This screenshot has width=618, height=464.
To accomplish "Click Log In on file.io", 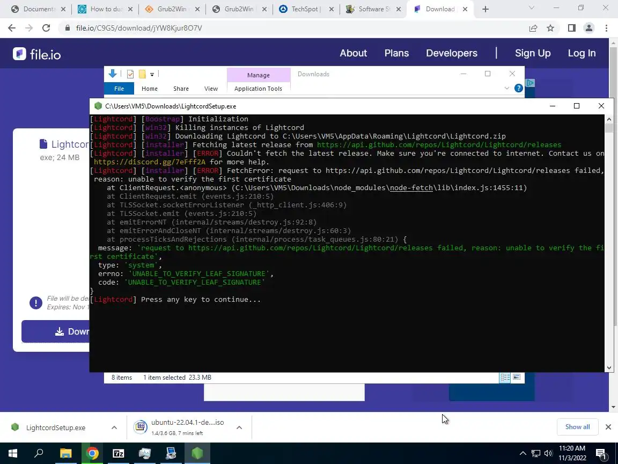I will [x=582, y=53].
